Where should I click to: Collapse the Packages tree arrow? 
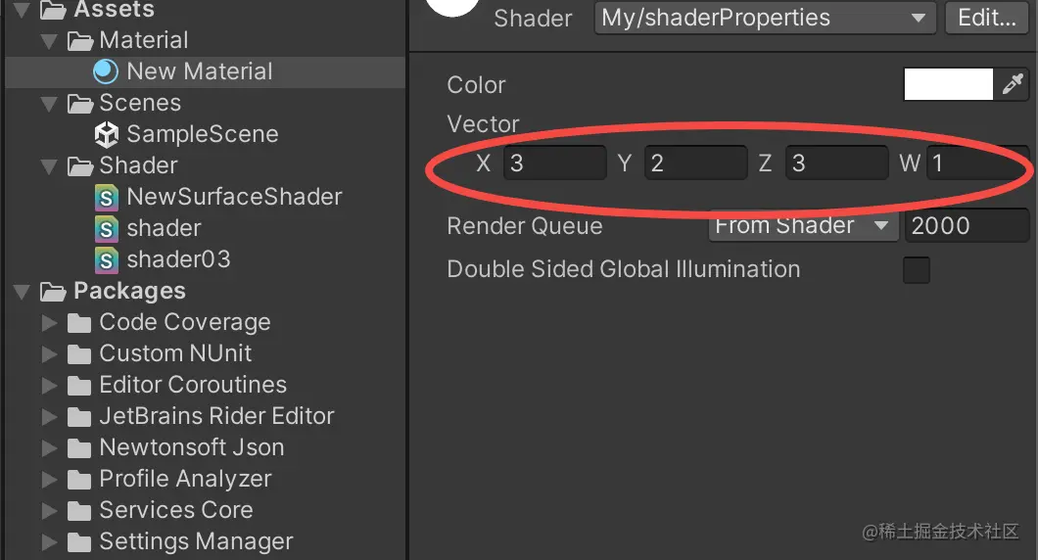pos(22,292)
